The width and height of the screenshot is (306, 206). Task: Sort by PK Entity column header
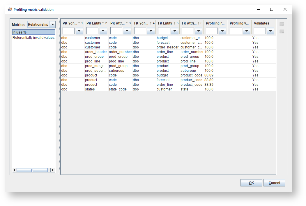pos(97,23)
